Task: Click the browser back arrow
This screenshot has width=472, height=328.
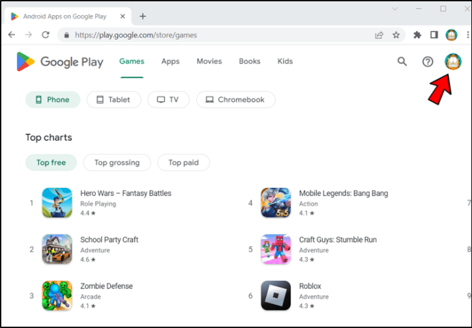Action: [x=12, y=35]
